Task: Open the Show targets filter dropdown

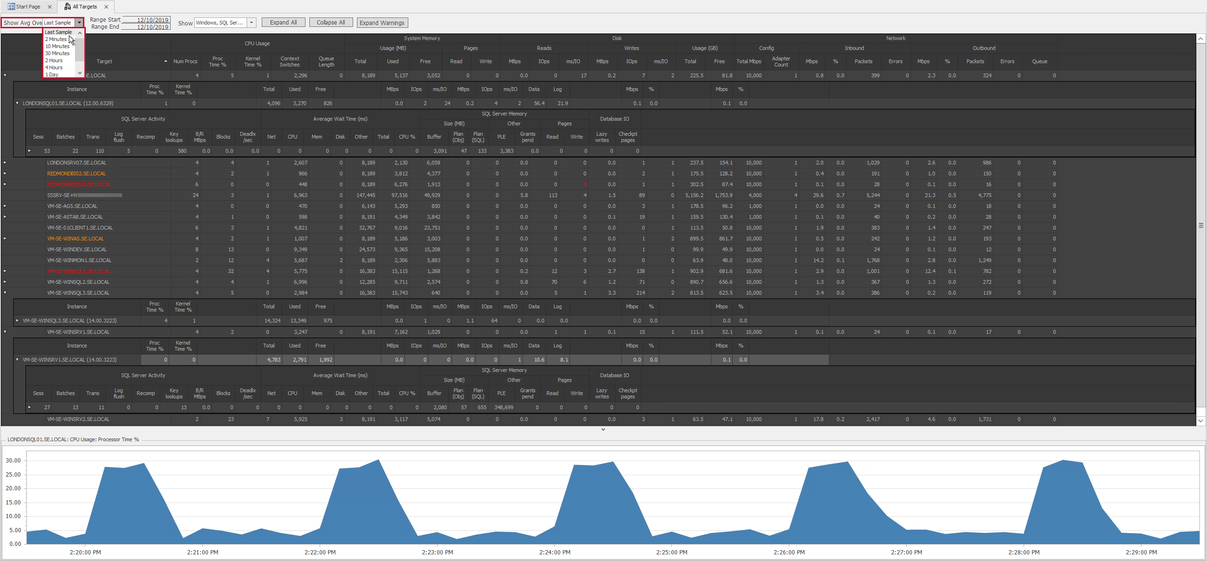Action: tap(251, 22)
